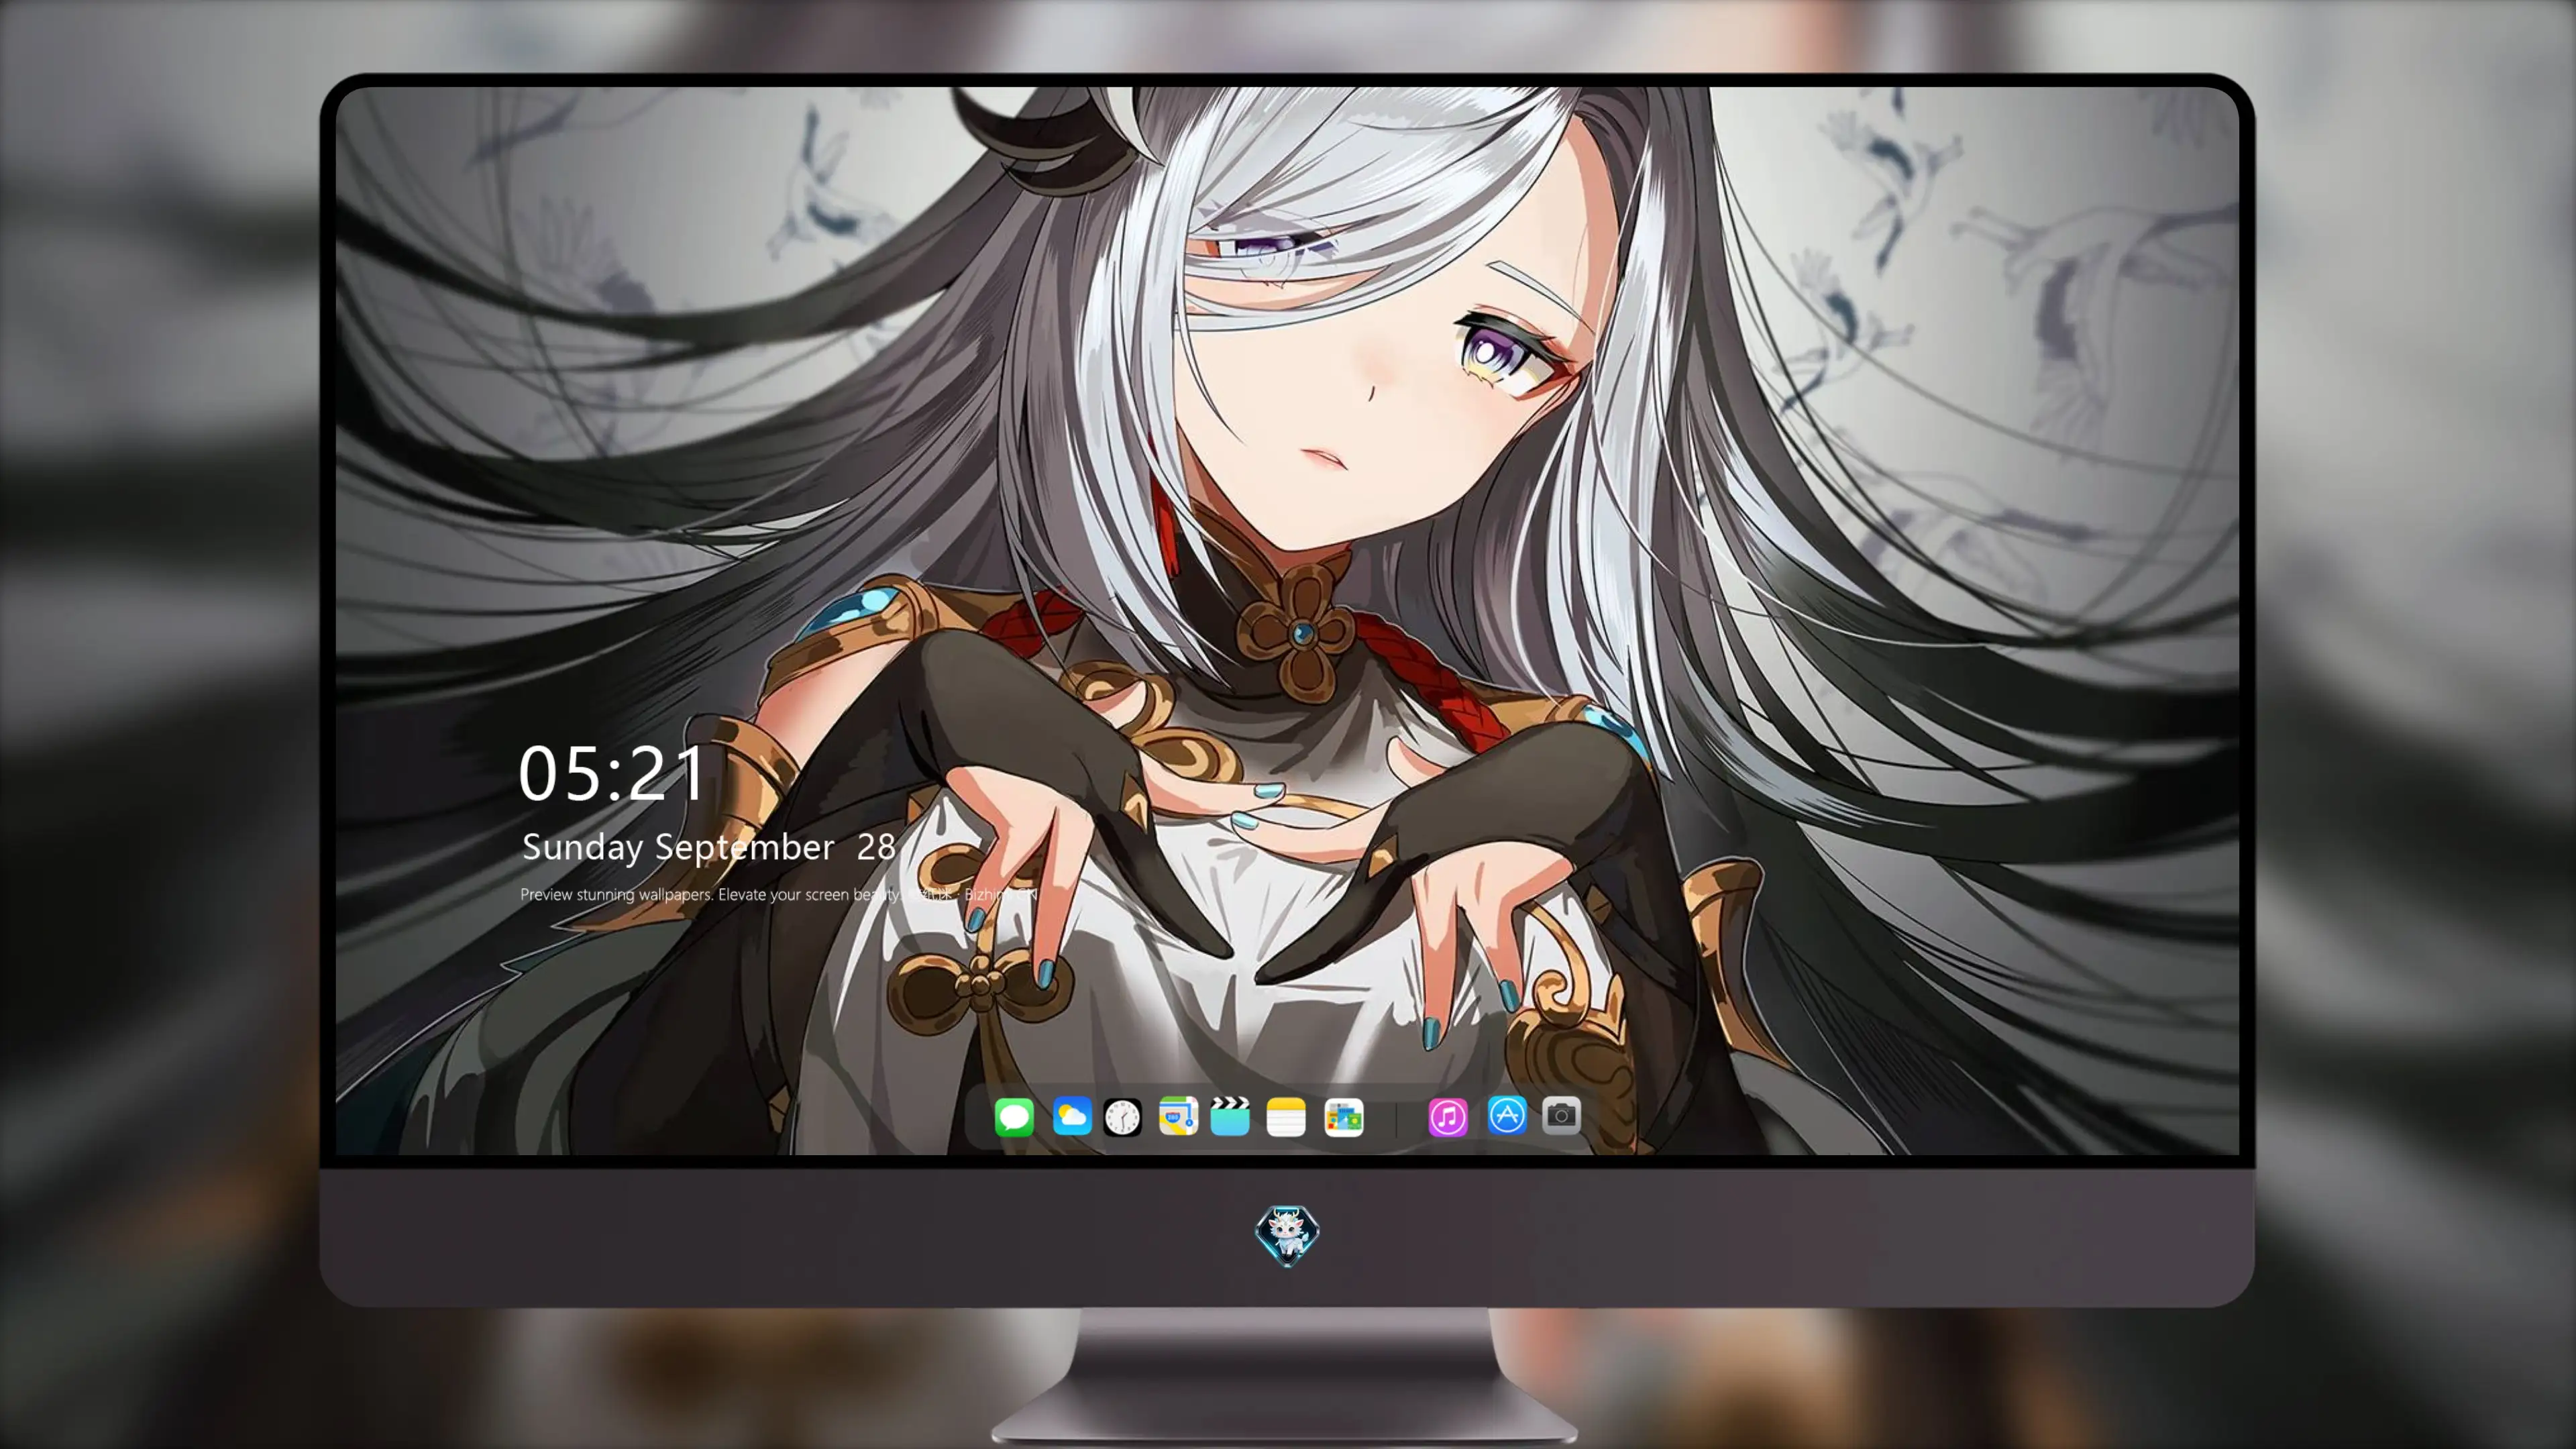Open the green Messages app in the dock
This screenshot has width=2576, height=1449.
click(1014, 1116)
